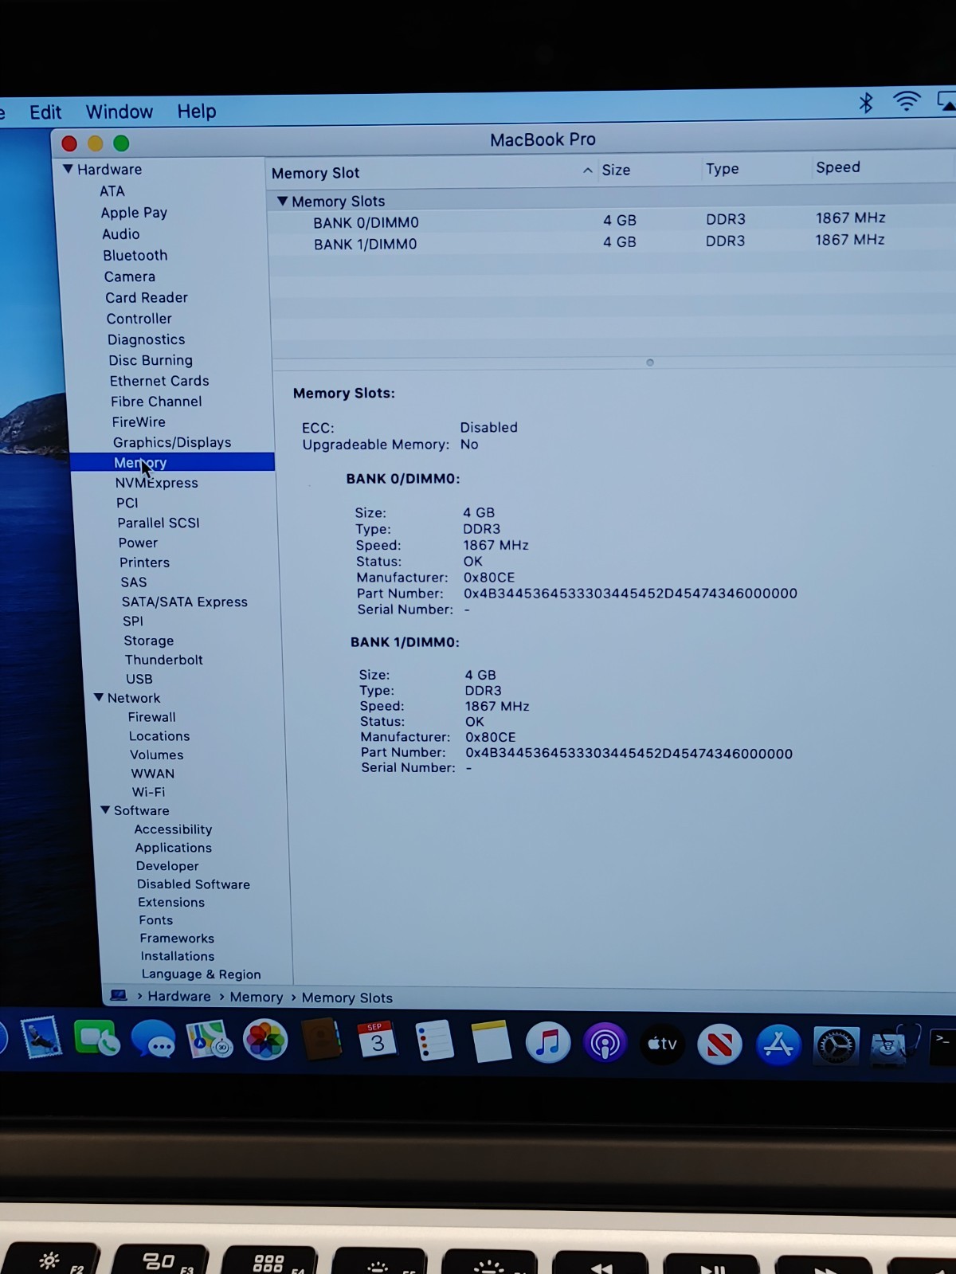Grab the pane split divider handle
Screen dimensions: 956x1274
[650, 363]
